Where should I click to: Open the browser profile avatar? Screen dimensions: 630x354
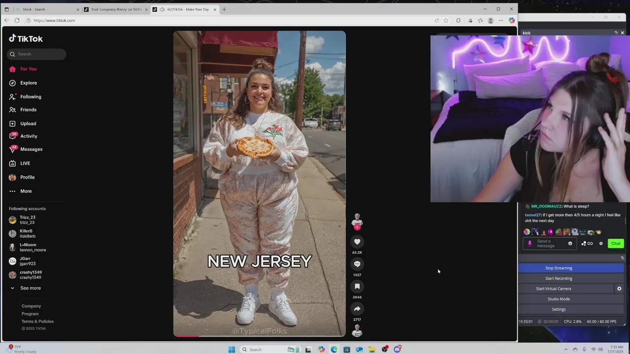pyautogui.click(x=490, y=20)
